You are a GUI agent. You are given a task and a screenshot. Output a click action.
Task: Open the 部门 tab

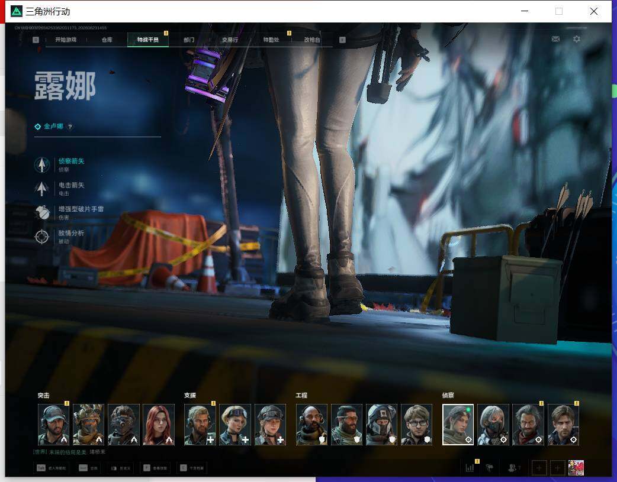coord(189,40)
